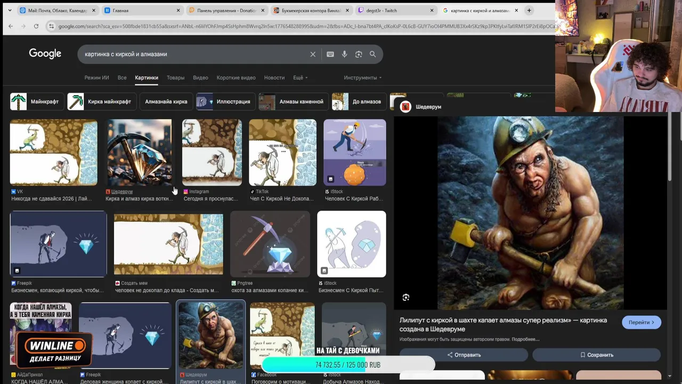
Task: Select the Товары results tab
Action: [175, 78]
